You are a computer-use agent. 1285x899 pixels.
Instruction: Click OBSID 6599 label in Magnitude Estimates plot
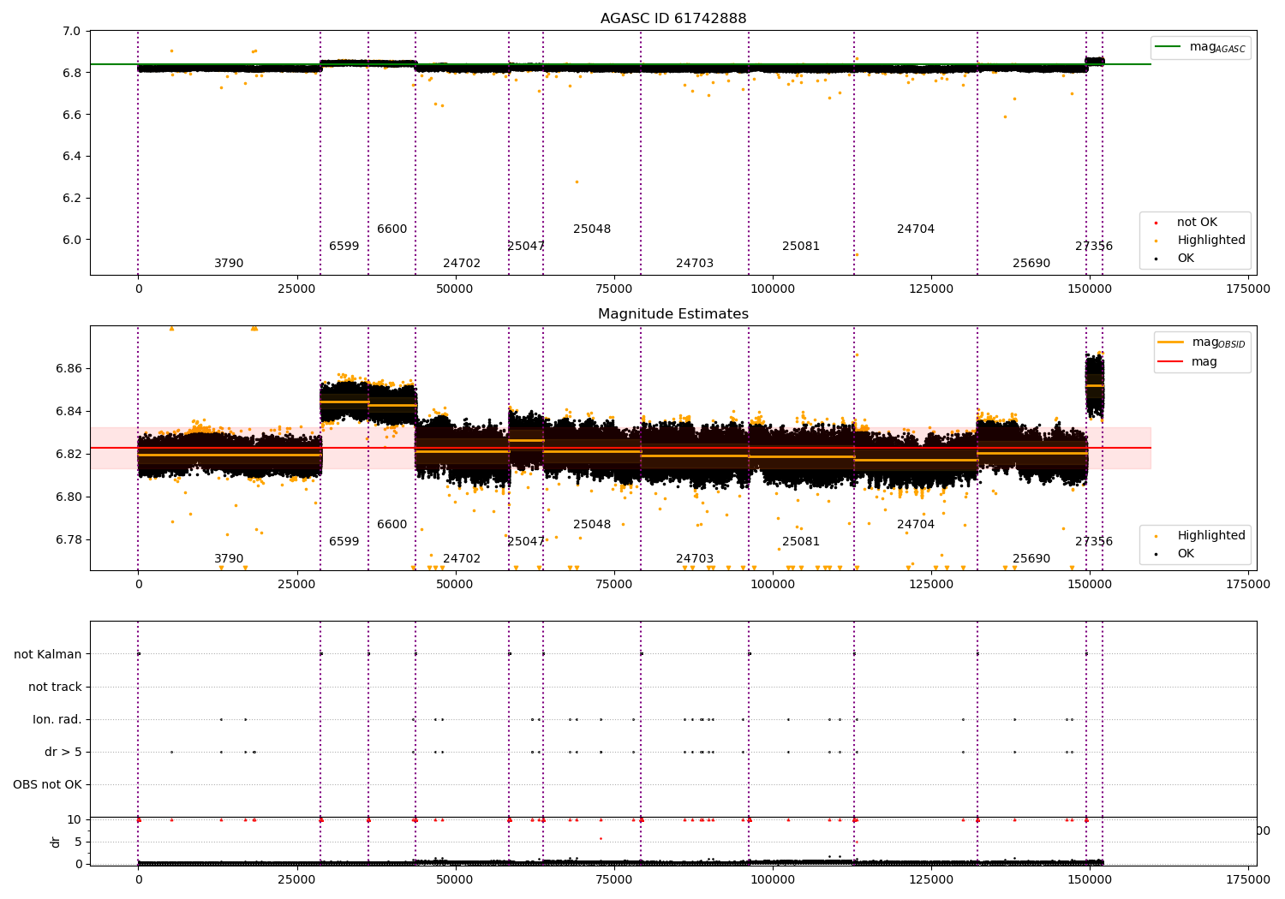[344, 542]
